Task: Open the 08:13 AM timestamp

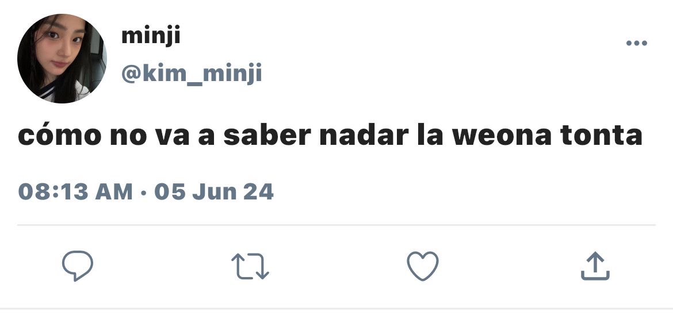Action: (75, 191)
